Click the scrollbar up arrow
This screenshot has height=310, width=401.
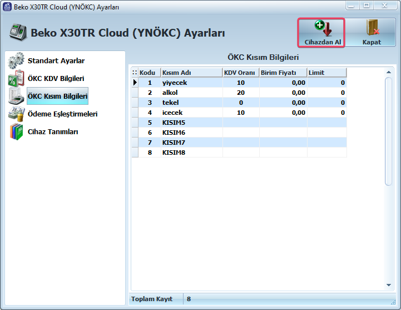[x=389, y=72]
